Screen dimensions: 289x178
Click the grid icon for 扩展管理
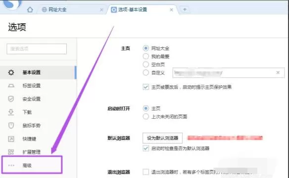[x=11, y=152]
